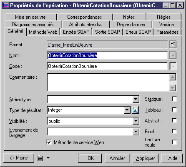The height and width of the screenshot is (167, 186).
Task: Click the title bar window icon
Action: click(x=6, y=5)
